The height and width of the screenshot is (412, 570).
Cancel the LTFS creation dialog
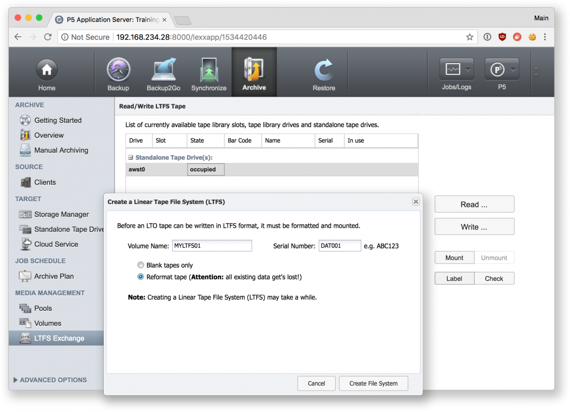316,383
